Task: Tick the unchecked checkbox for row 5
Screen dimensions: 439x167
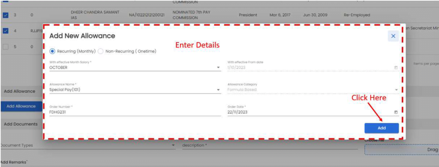Action: coord(6,47)
